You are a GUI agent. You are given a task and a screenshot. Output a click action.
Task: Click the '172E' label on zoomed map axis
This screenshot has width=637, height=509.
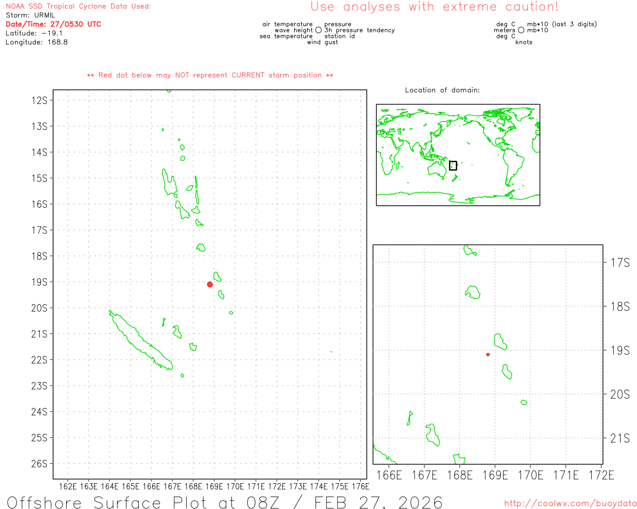[601, 475]
